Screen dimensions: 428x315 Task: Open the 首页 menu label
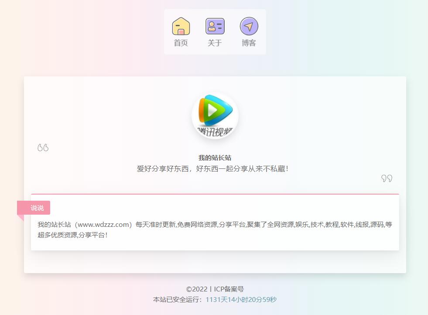coord(181,43)
